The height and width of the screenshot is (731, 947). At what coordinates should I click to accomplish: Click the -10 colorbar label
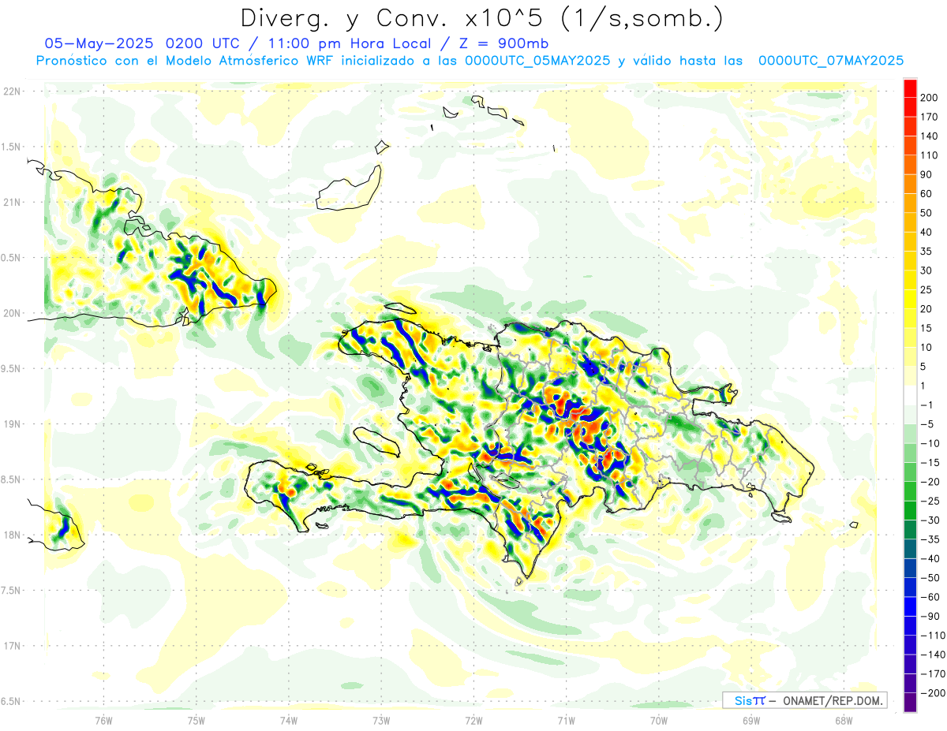tap(929, 443)
